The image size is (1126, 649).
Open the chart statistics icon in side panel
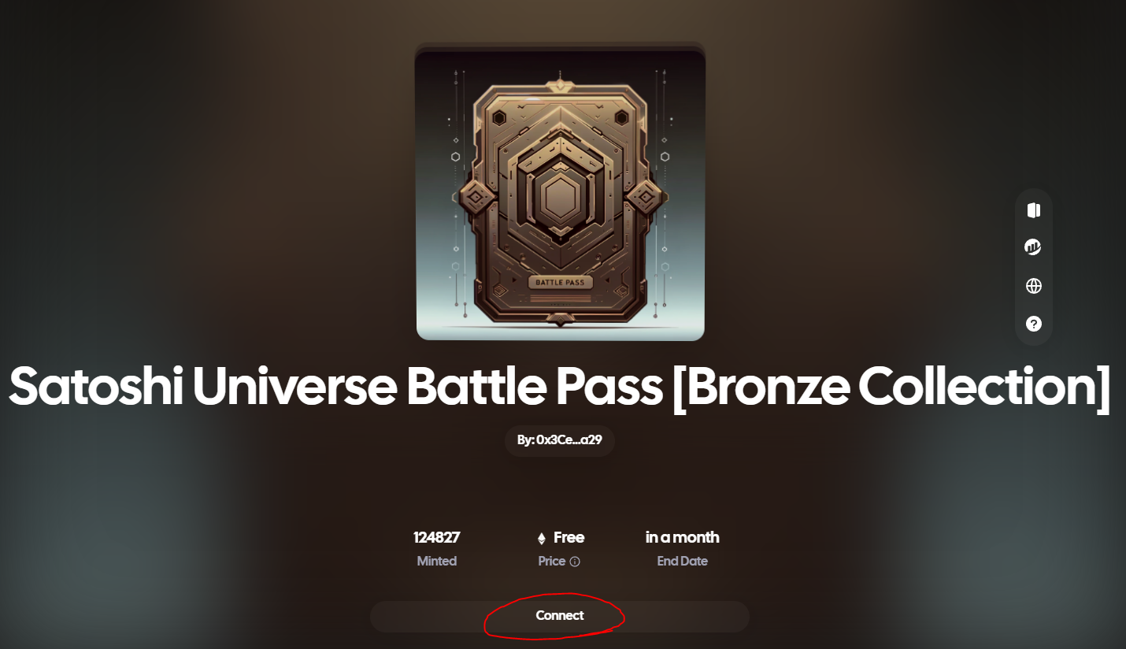(x=1033, y=247)
